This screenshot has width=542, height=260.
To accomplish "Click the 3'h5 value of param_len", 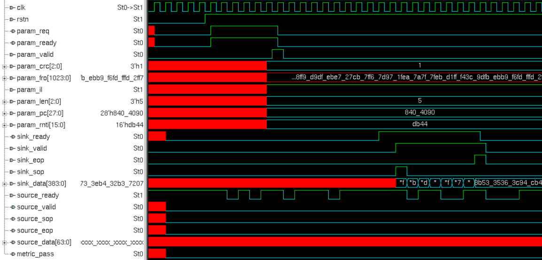I will pyautogui.click(x=137, y=101).
